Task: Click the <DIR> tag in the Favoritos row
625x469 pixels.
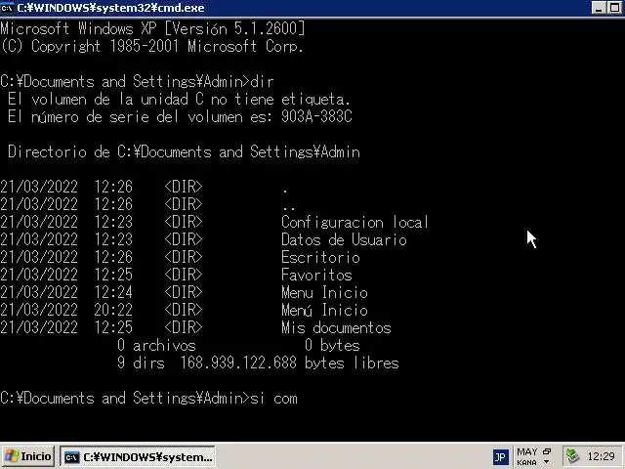Action: click(x=184, y=275)
